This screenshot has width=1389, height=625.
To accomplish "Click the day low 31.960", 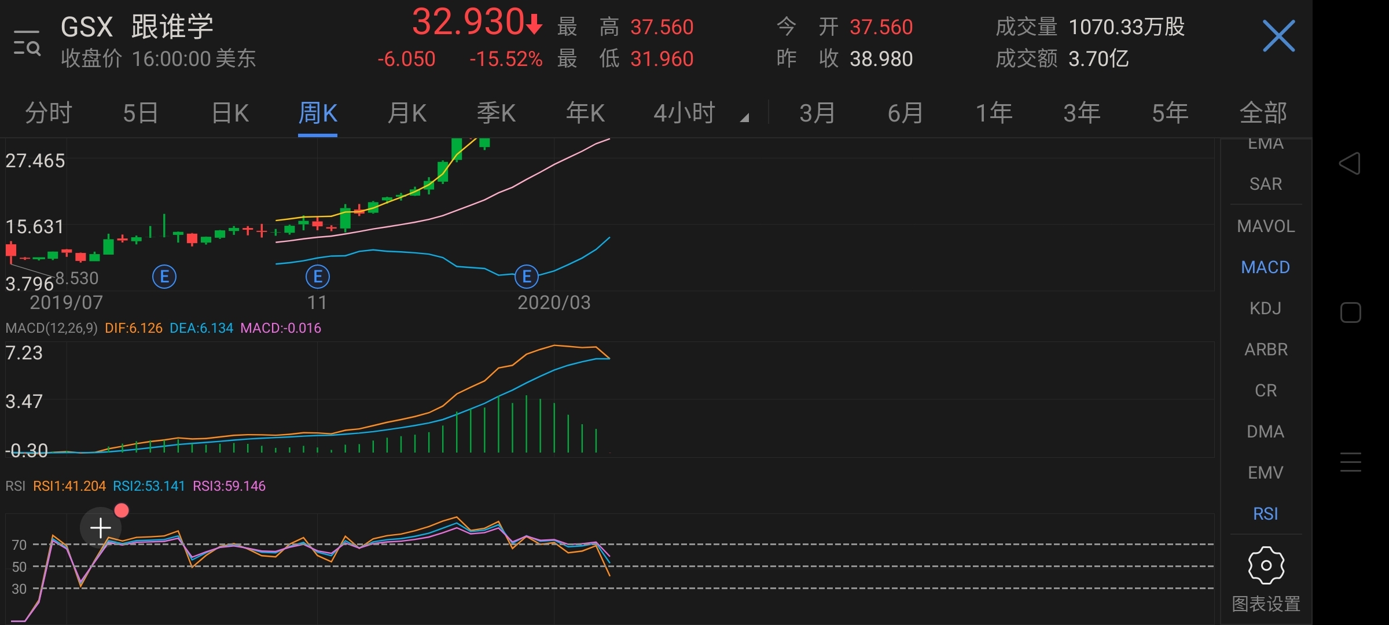I will pyautogui.click(x=662, y=58).
